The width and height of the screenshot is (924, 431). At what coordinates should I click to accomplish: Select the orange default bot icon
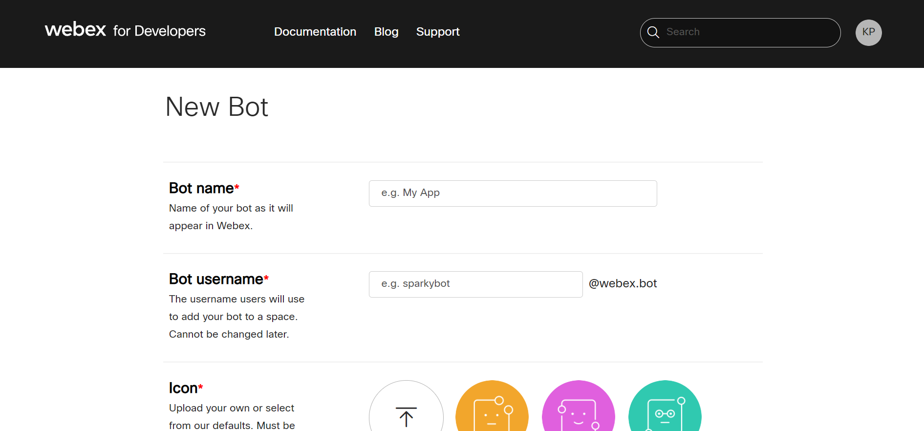click(492, 406)
